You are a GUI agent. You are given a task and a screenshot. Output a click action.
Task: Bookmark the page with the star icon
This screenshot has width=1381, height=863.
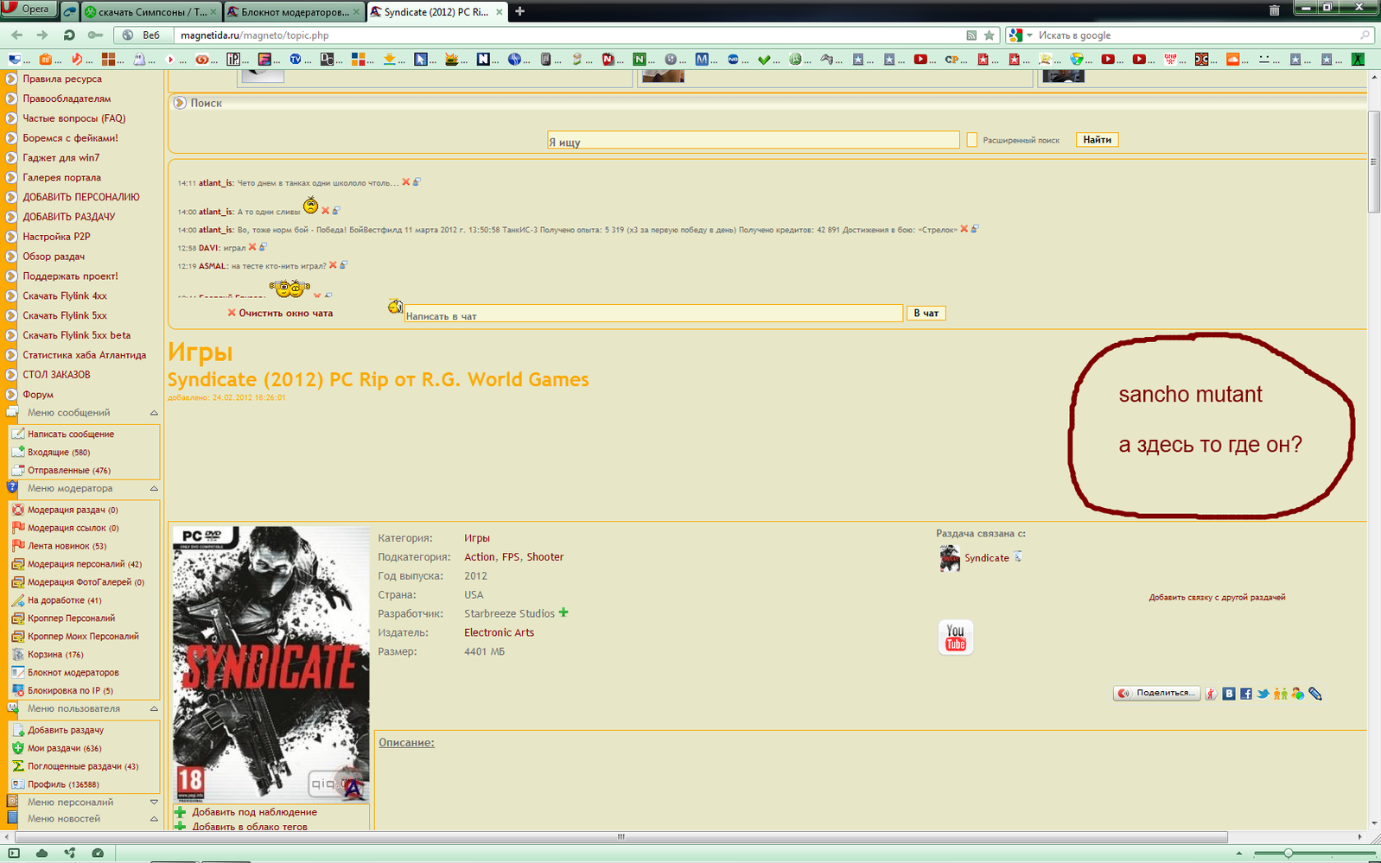990,35
